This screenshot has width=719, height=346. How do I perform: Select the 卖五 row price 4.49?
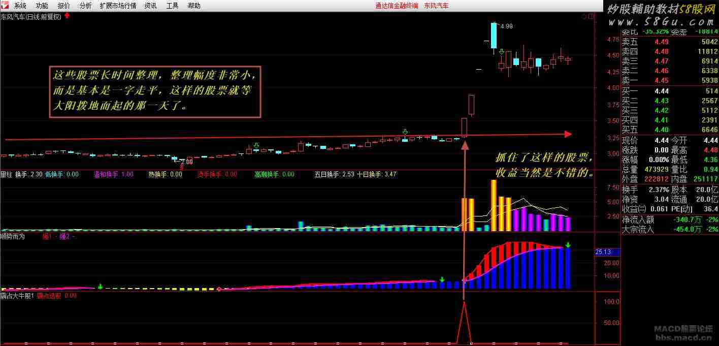click(x=661, y=42)
